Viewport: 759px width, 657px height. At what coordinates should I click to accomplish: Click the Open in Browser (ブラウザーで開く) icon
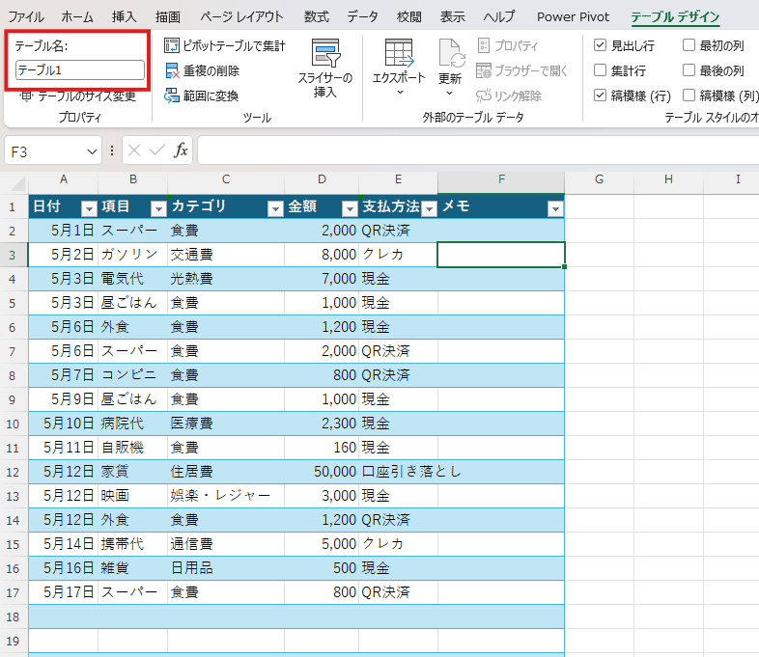(484, 70)
